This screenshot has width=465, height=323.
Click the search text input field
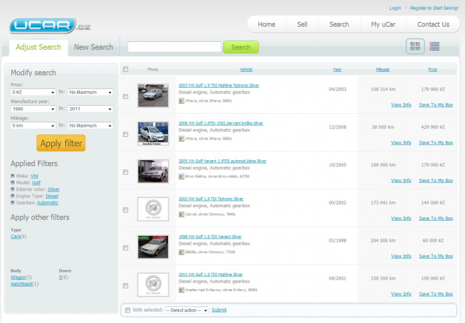tap(175, 47)
